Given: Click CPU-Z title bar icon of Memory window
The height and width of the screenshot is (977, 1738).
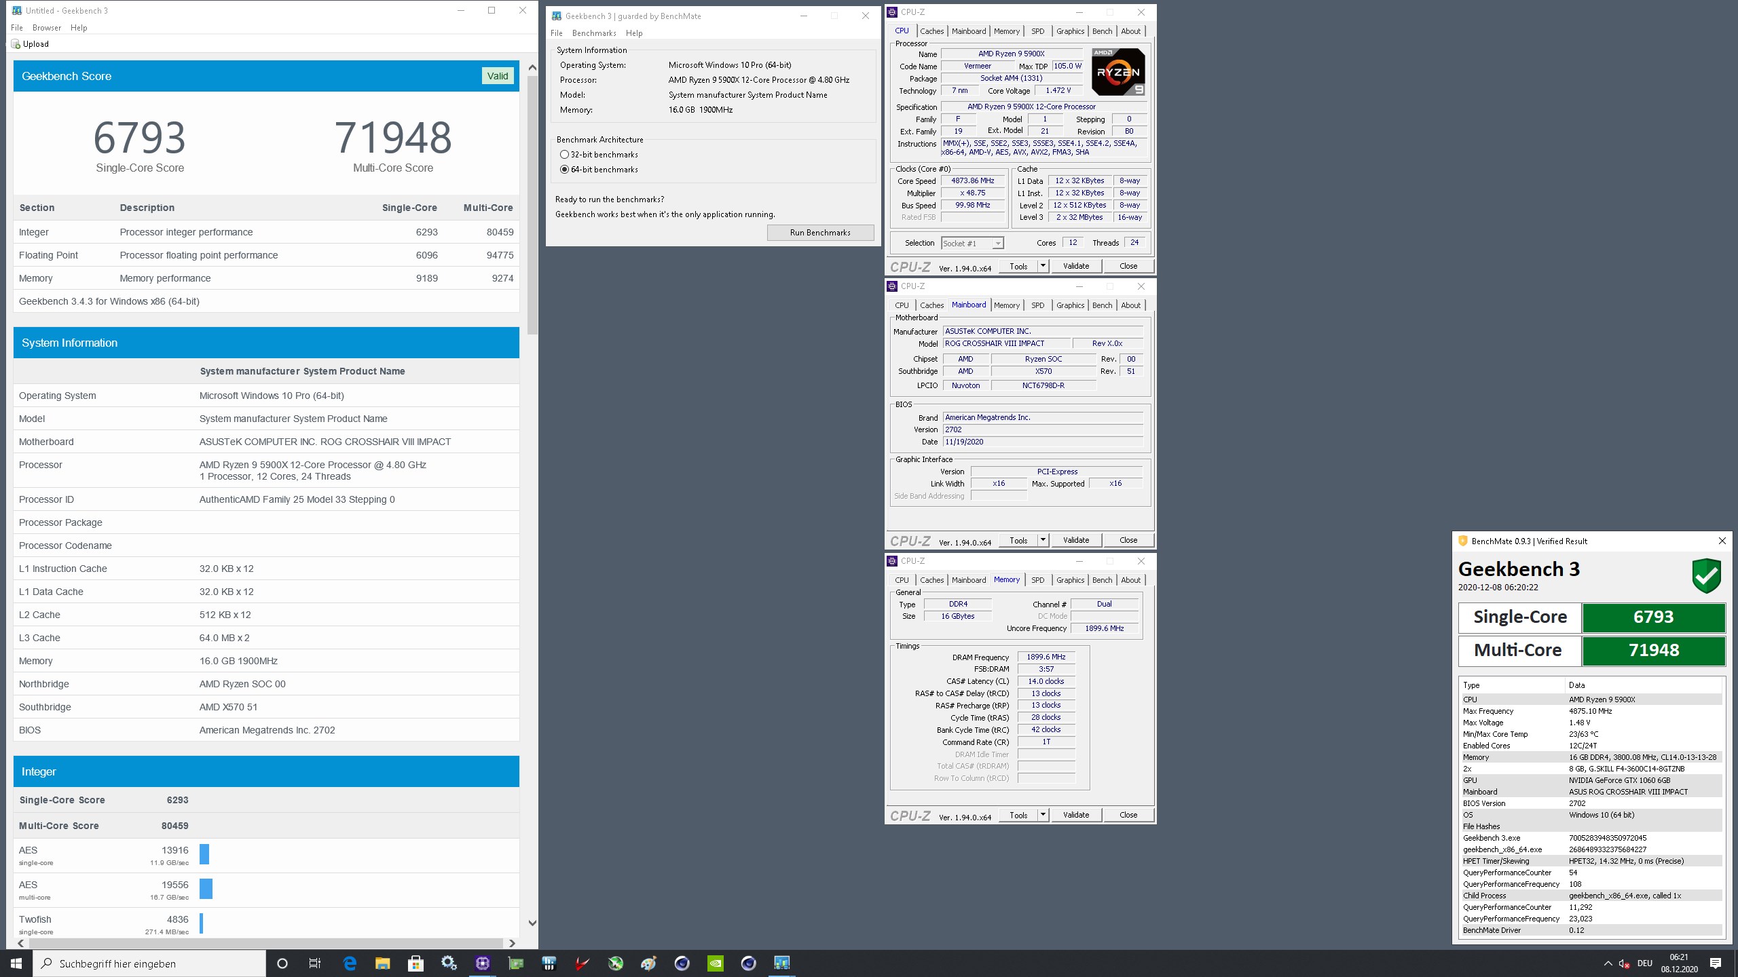Looking at the screenshot, I should (892, 560).
